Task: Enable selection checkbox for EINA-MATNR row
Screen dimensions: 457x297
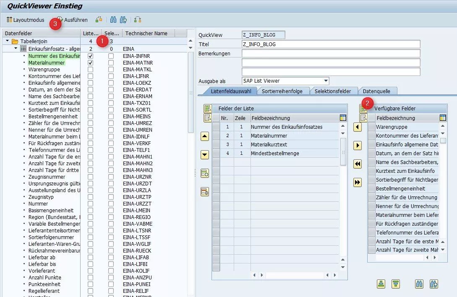Action: (x=111, y=63)
